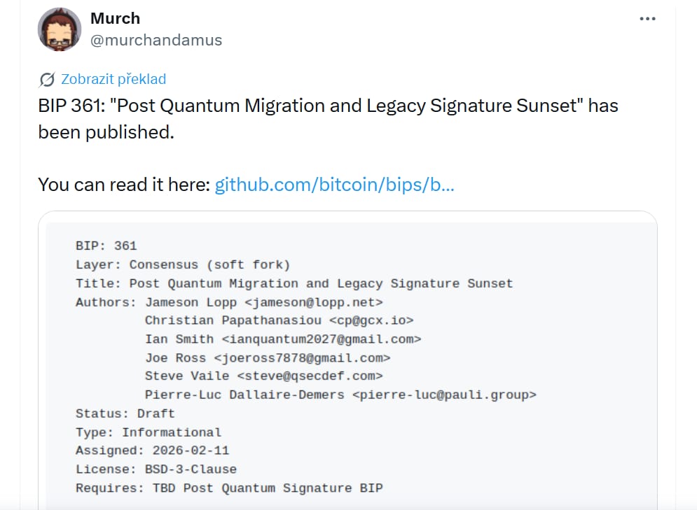Viewport: 697px width, 510px height.
Task: Open the three-dot more options menu
Action: tap(647, 19)
